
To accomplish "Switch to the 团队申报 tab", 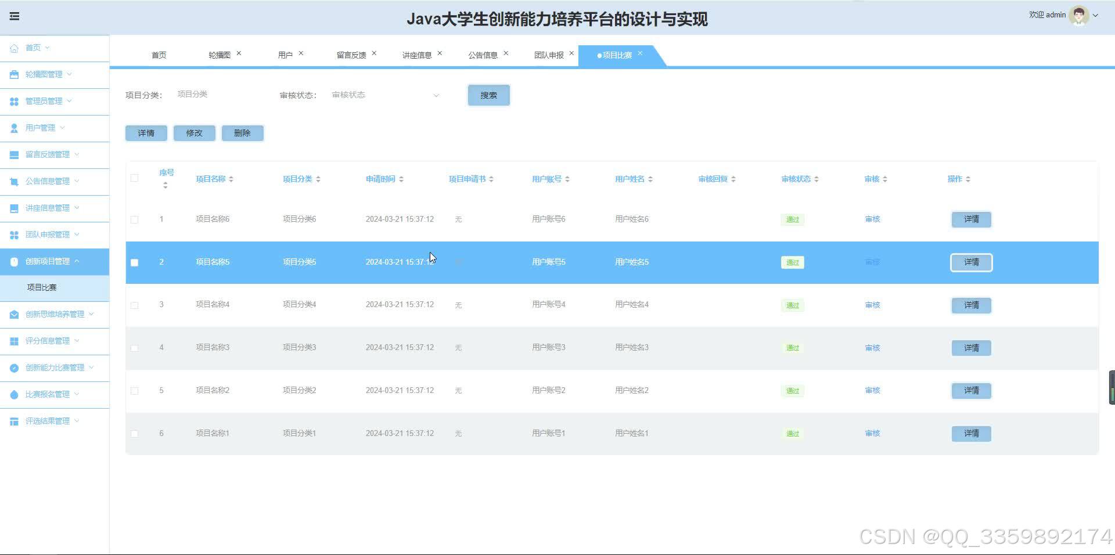I will click(x=549, y=55).
